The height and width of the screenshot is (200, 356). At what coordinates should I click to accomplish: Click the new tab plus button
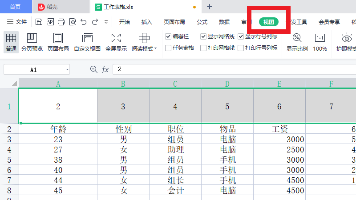pyautogui.click(x=210, y=7)
